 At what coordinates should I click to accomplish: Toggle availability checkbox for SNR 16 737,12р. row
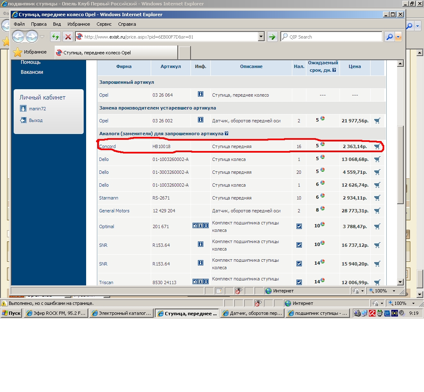tap(299, 245)
